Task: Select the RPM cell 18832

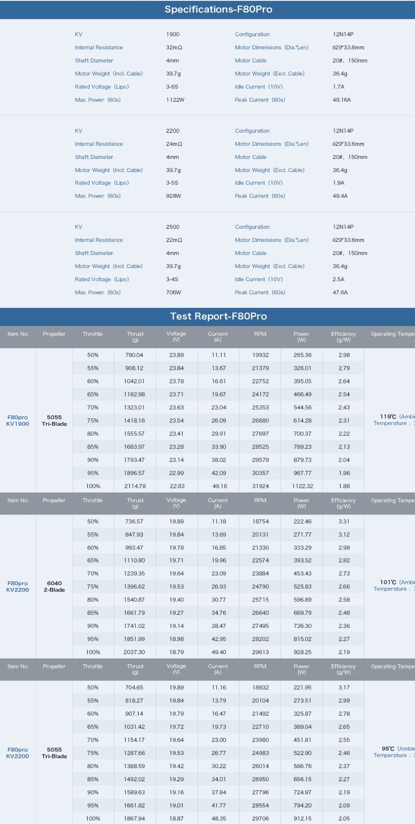Action: pyautogui.click(x=260, y=687)
